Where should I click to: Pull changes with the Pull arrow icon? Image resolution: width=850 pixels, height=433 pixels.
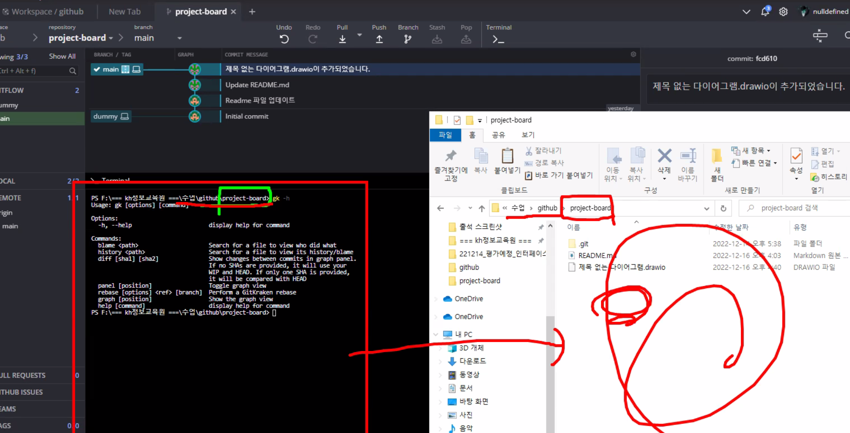coord(342,39)
